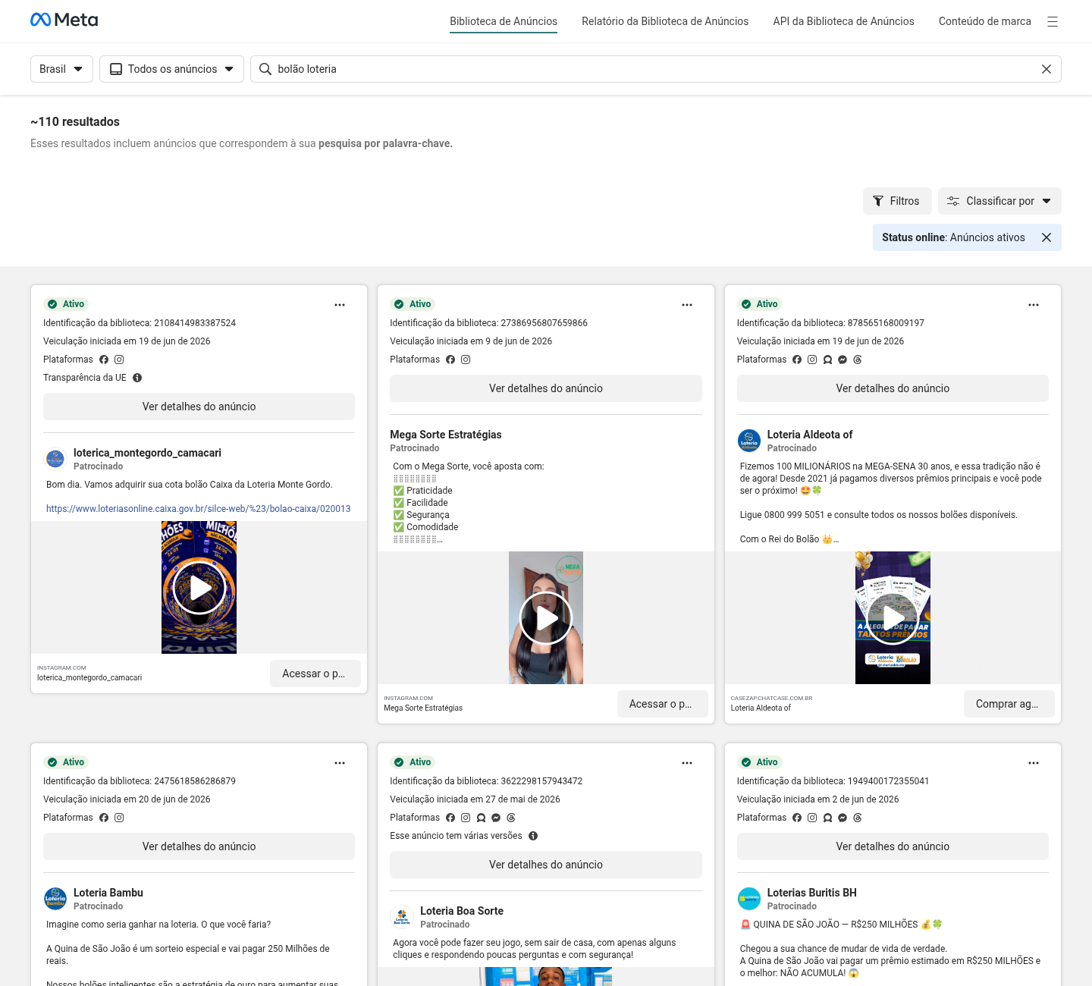
Task: Click the '~110 resultados' heading
Action: 75,122
